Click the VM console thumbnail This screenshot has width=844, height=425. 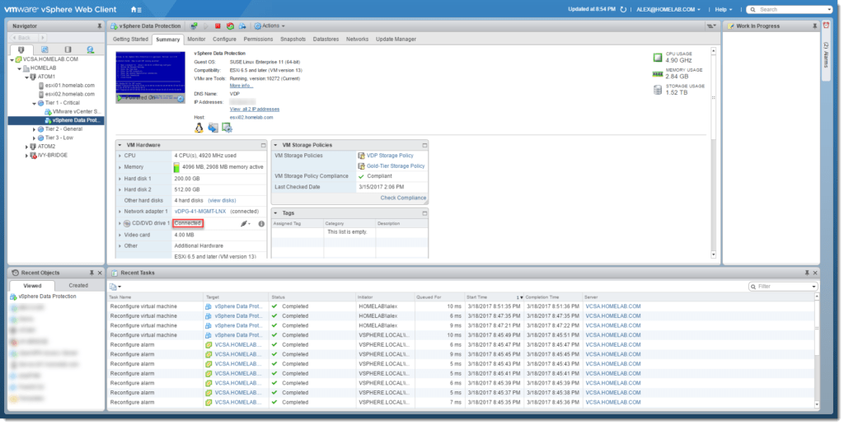tap(151, 77)
